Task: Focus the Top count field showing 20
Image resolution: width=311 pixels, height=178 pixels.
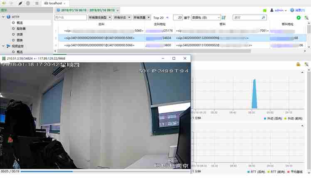Action: coord(178,17)
